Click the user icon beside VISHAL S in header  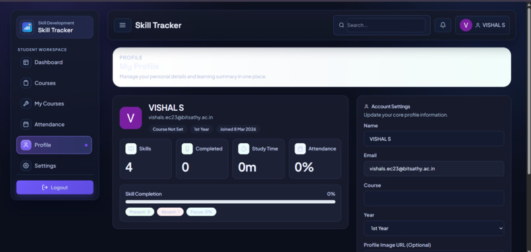click(478, 25)
